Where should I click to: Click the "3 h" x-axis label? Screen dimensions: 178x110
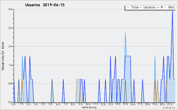pos(36,104)
